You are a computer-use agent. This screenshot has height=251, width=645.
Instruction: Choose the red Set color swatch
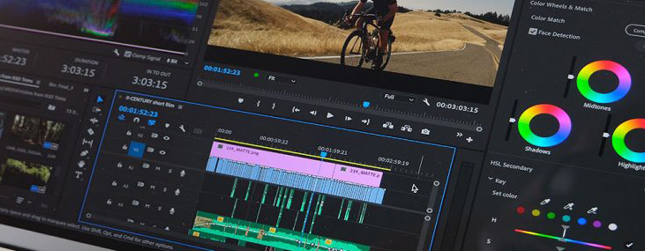[520, 210]
